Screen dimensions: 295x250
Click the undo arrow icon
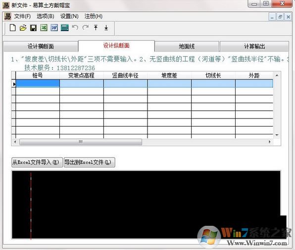(75, 28)
